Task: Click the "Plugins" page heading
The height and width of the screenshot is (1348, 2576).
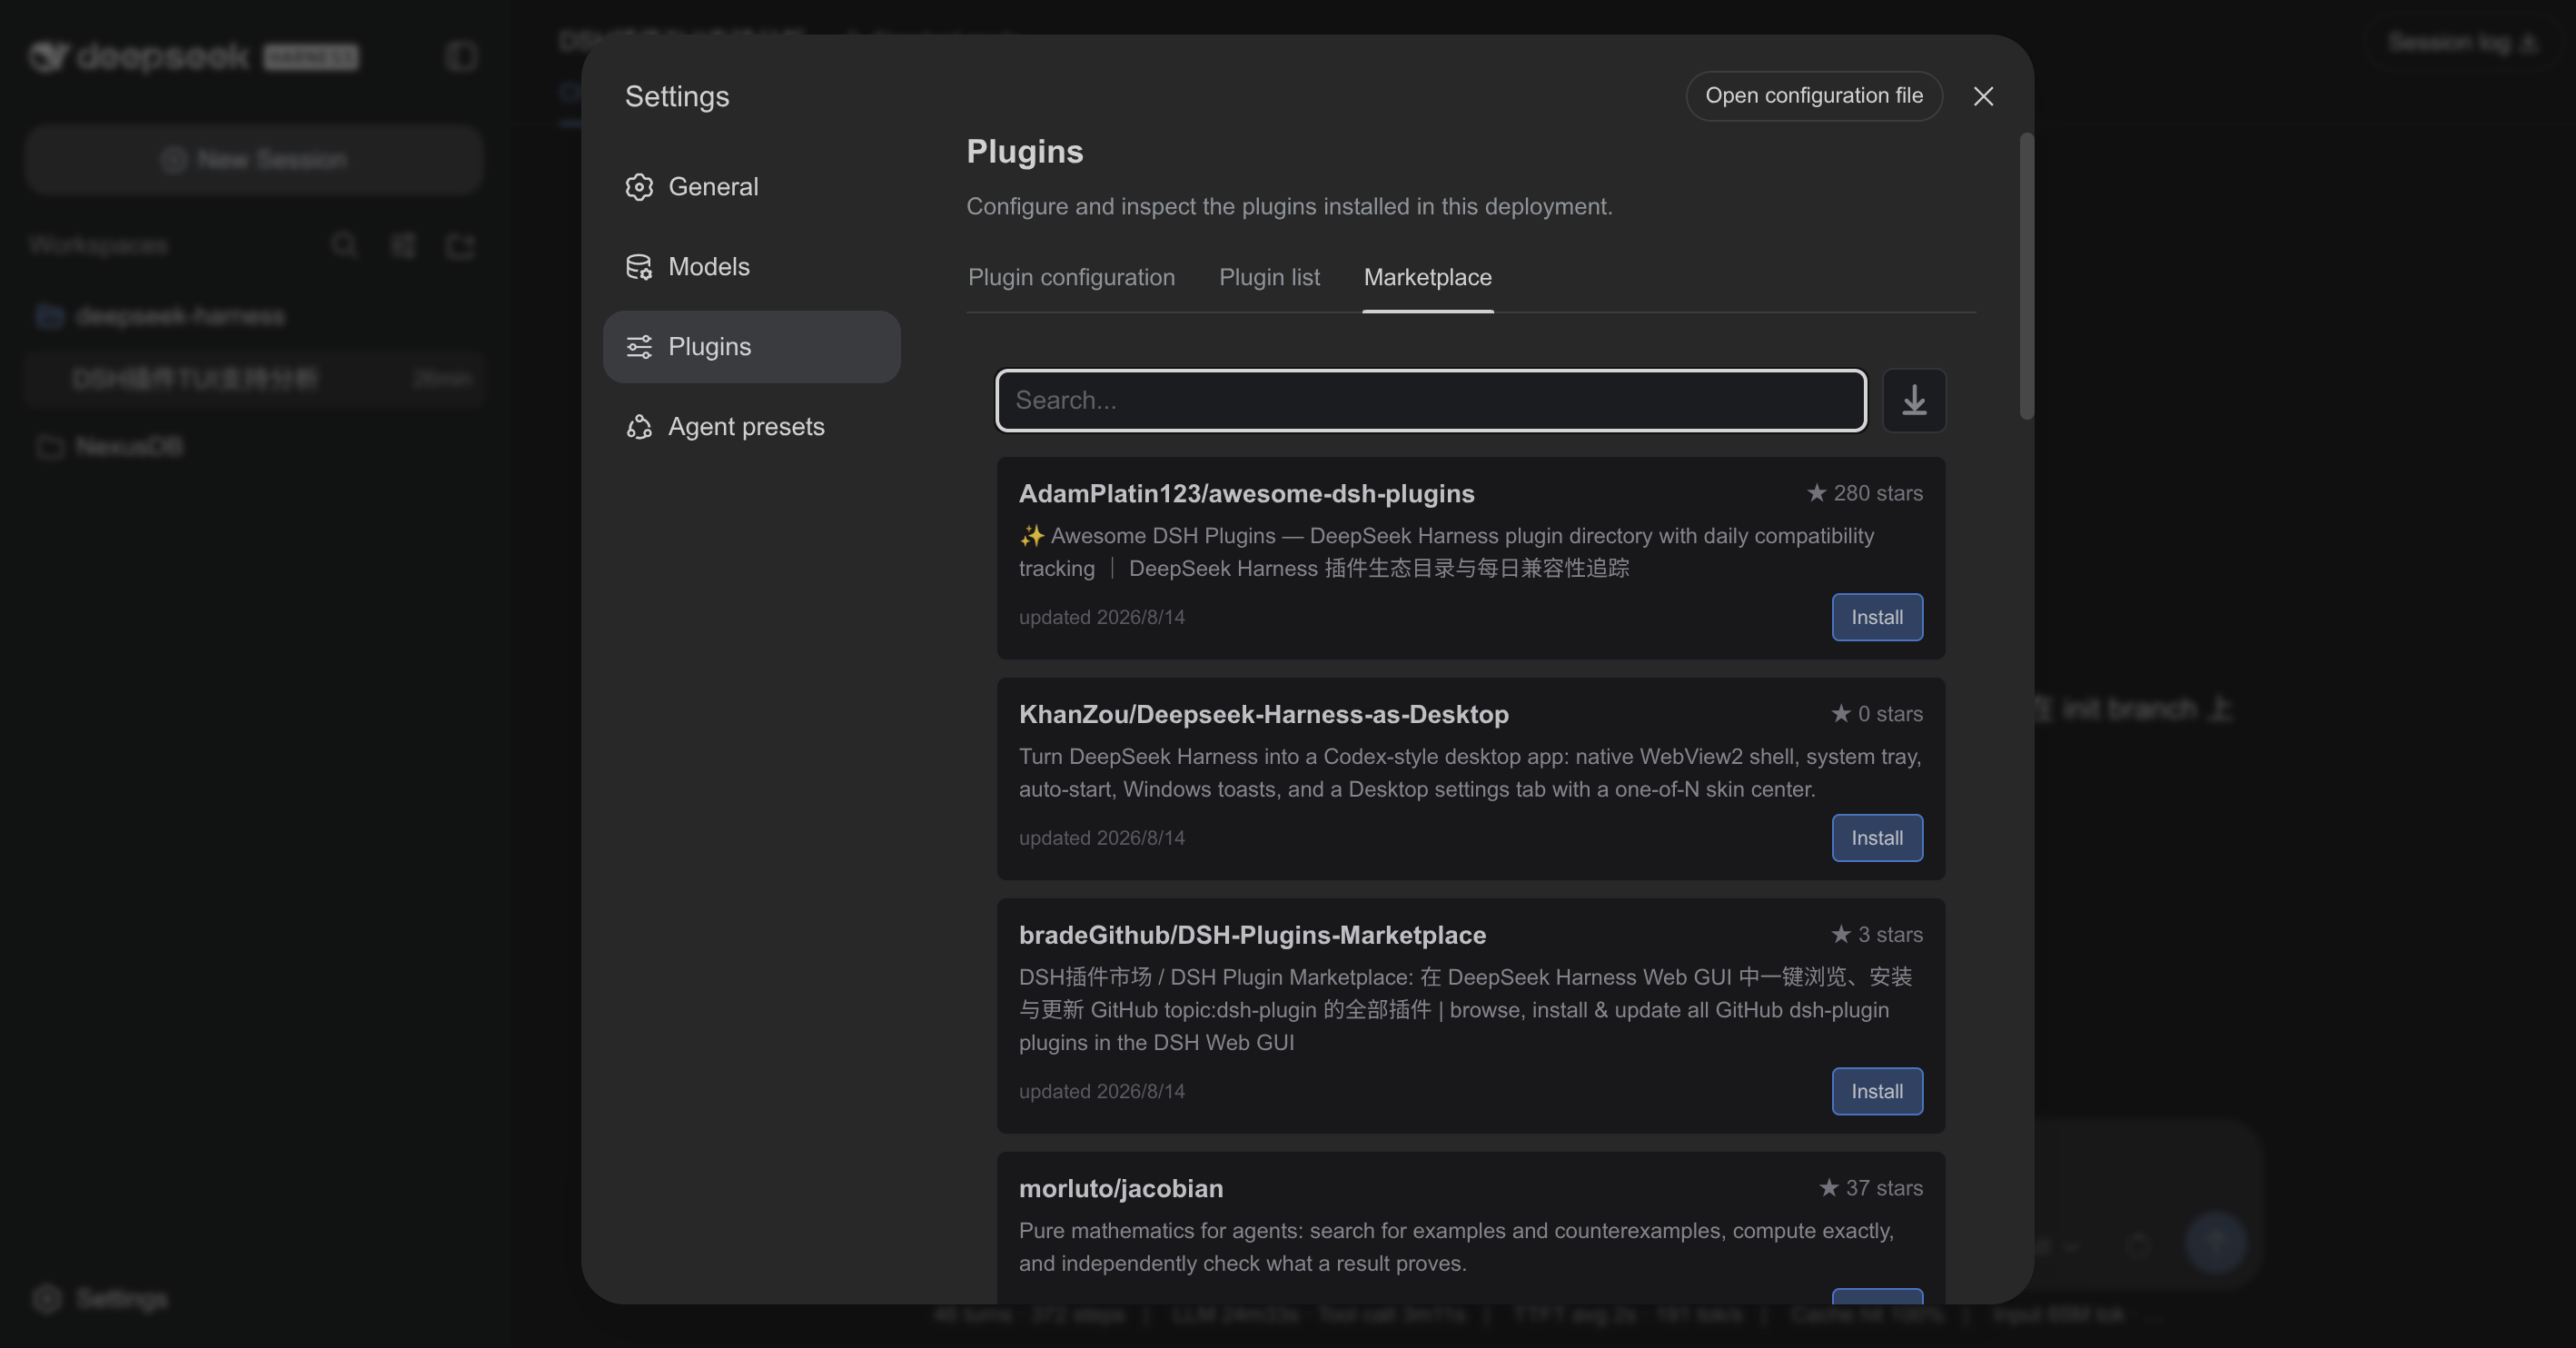Action: [1024, 152]
